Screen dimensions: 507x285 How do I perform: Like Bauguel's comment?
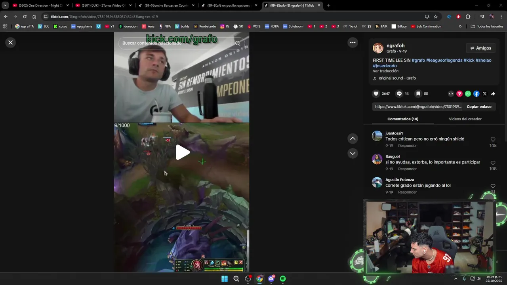[x=493, y=163]
